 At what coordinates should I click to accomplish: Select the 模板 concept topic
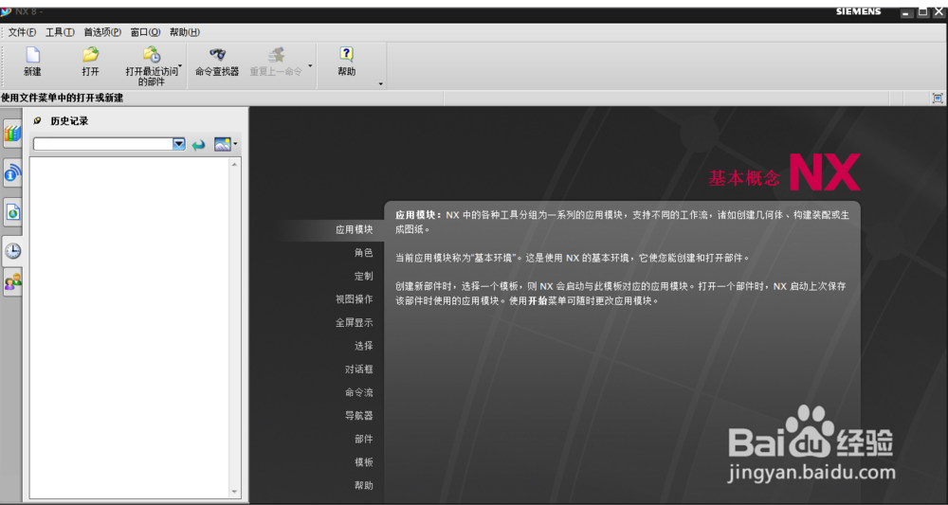coord(364,462)
